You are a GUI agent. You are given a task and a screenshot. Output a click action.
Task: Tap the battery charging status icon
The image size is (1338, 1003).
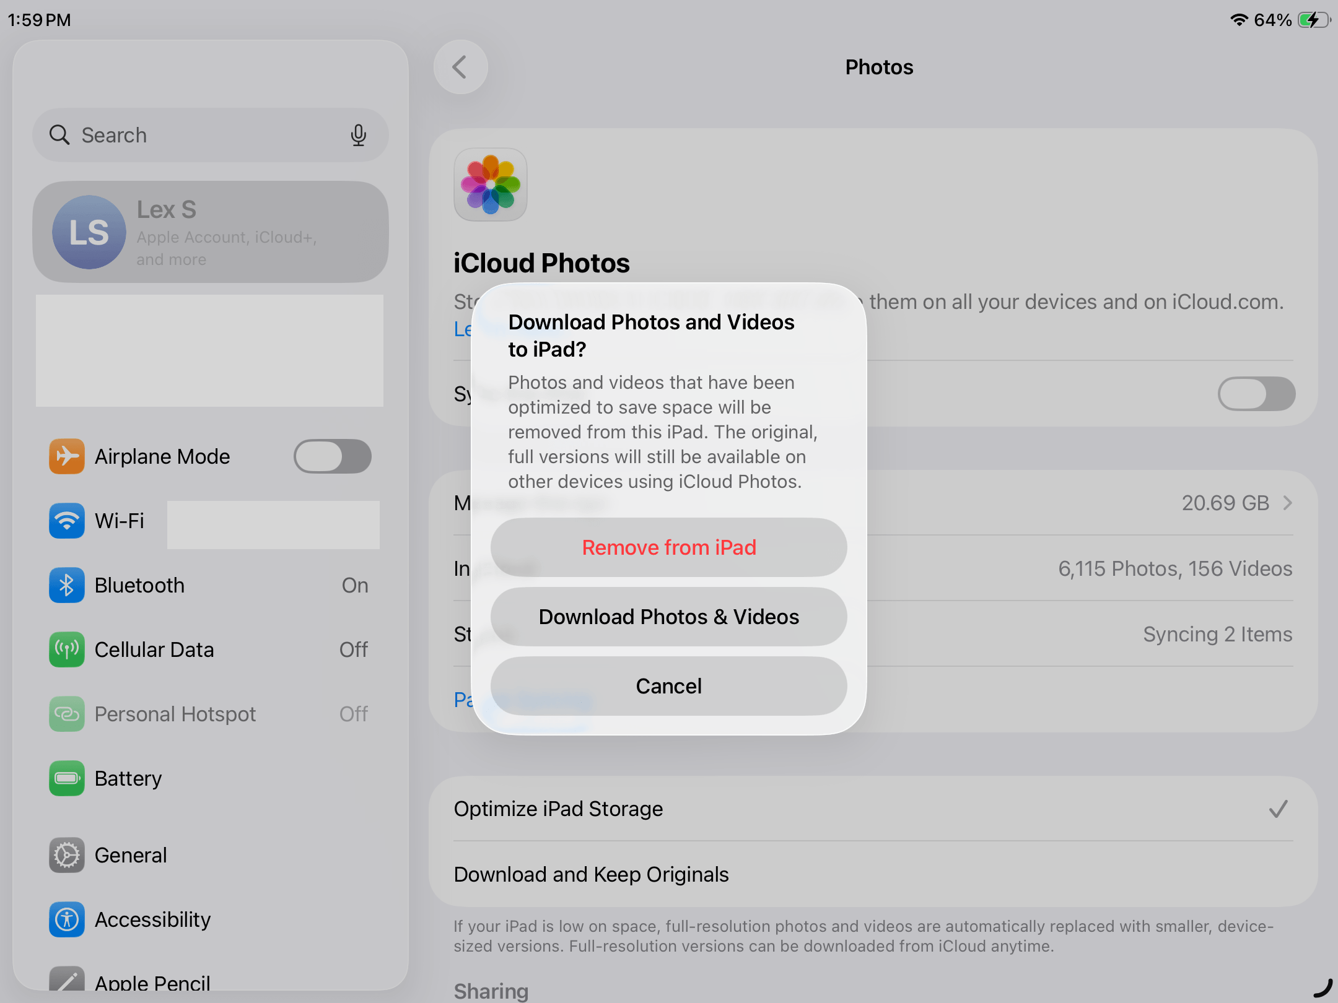[1313, 20]
